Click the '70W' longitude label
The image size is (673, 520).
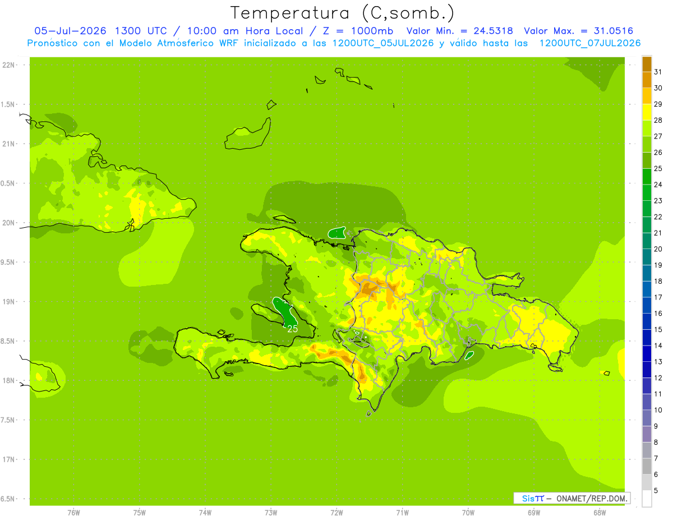coord(468,513)
